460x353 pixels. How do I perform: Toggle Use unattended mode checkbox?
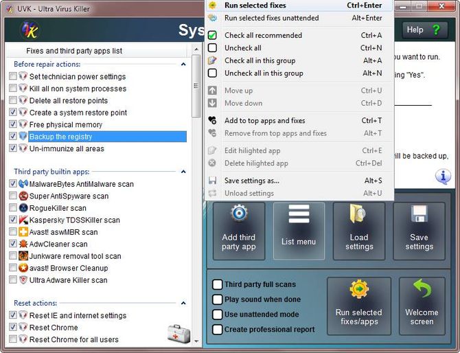coord(217,315)
